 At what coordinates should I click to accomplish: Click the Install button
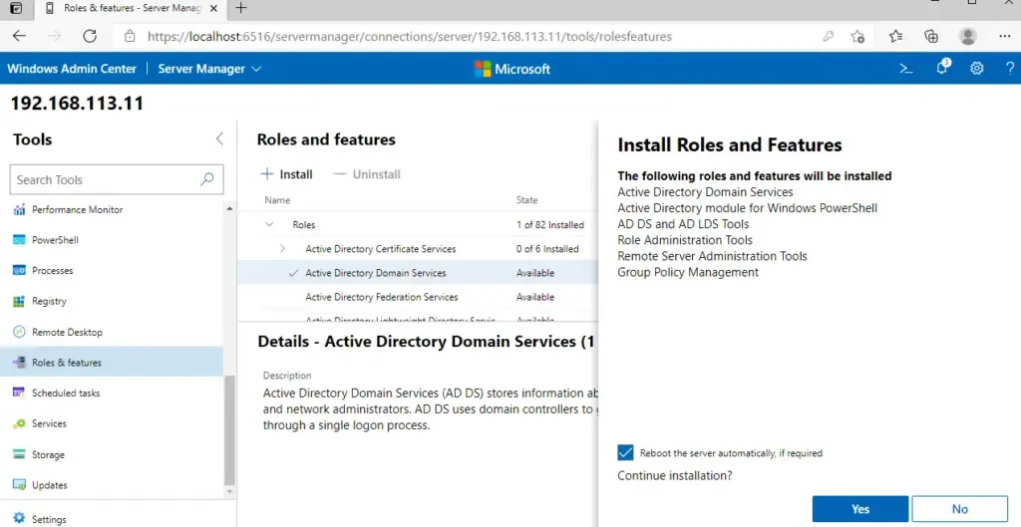click(286, 174)
